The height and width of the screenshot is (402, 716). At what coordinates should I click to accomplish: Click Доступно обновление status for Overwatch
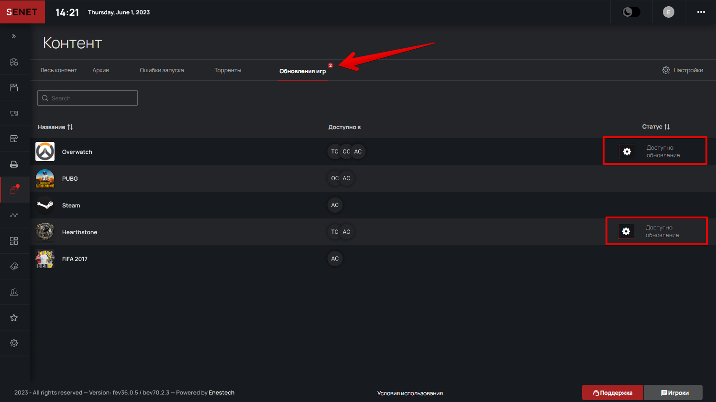pyautogui.click(x=663, y=152)
